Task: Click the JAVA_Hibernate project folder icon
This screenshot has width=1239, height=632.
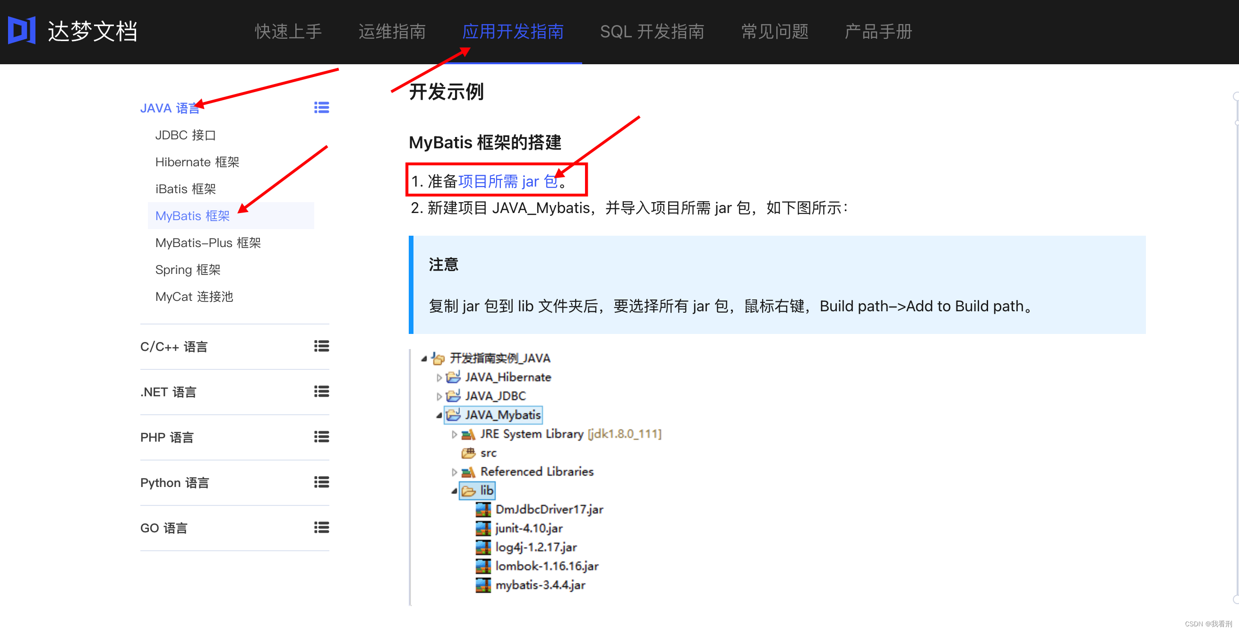Action: [x=453, y=377]
